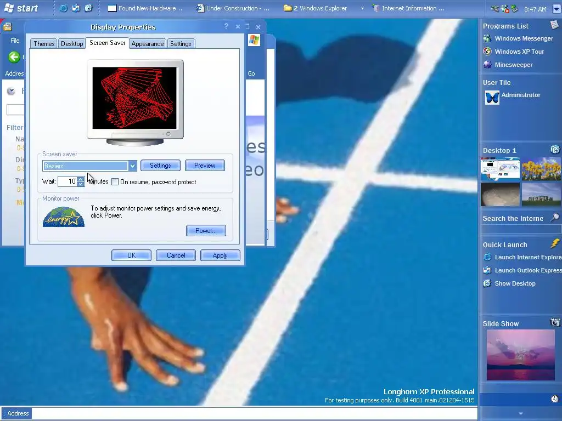
Task: Click the Go button in background window
Action: pyautogui.click(x=251, y=73)
